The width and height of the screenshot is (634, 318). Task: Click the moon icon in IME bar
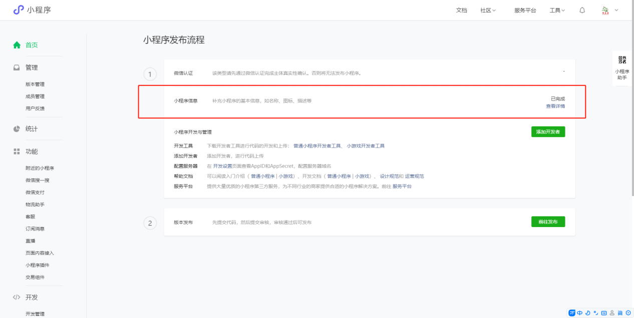(x=587, y=313)
